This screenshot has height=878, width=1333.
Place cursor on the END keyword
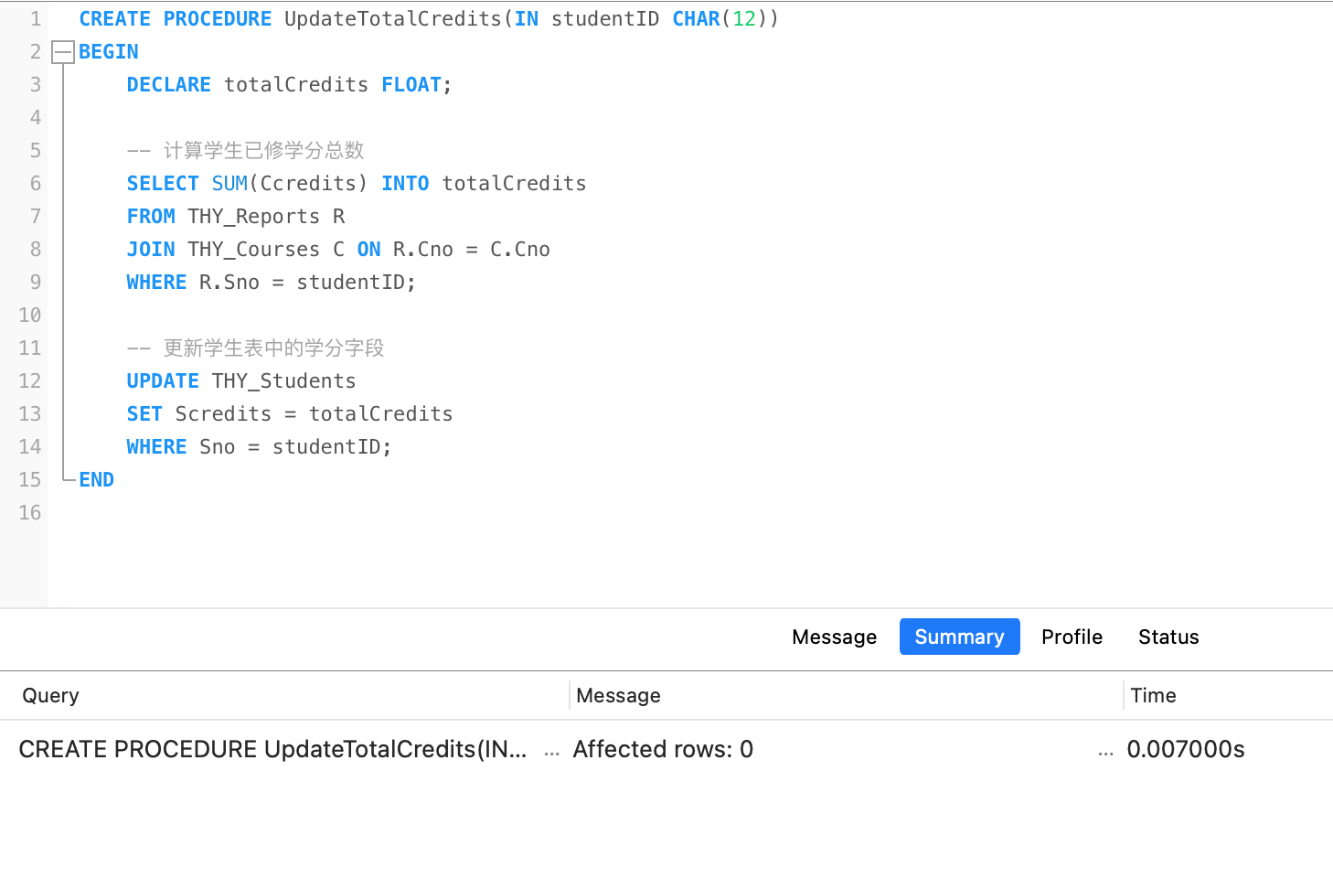pyautogui.click(x=96, y=480)
